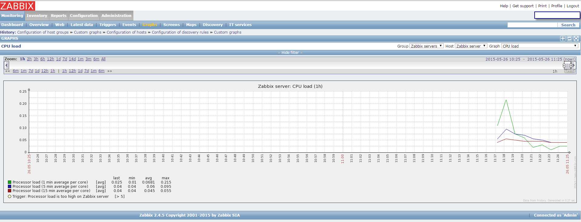Click the ZABBIX logo
Screen dimensions: 581x222
click(x=18, y=6)
